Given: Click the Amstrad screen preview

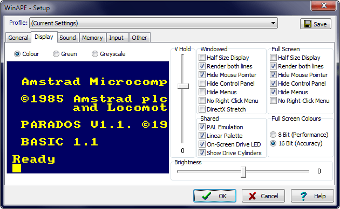Looking at the screenshot, I should pos(88,117).
